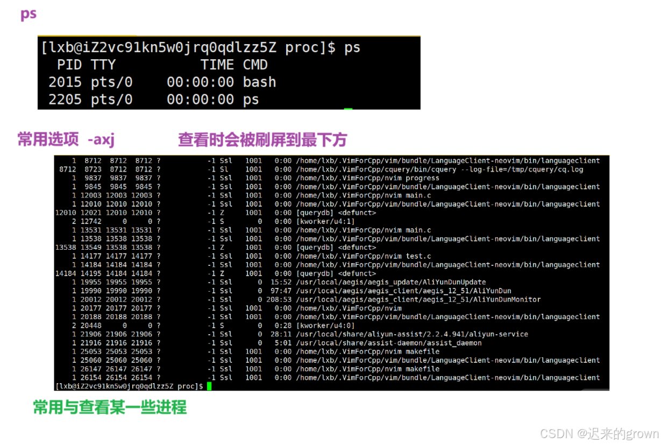Click the bottom [lxb@iZ2vc91kn5w0jrq0qdlzz5Z proc]$ prompt
The width and height of the screenshot is (661, 444).
pos(129,386)
